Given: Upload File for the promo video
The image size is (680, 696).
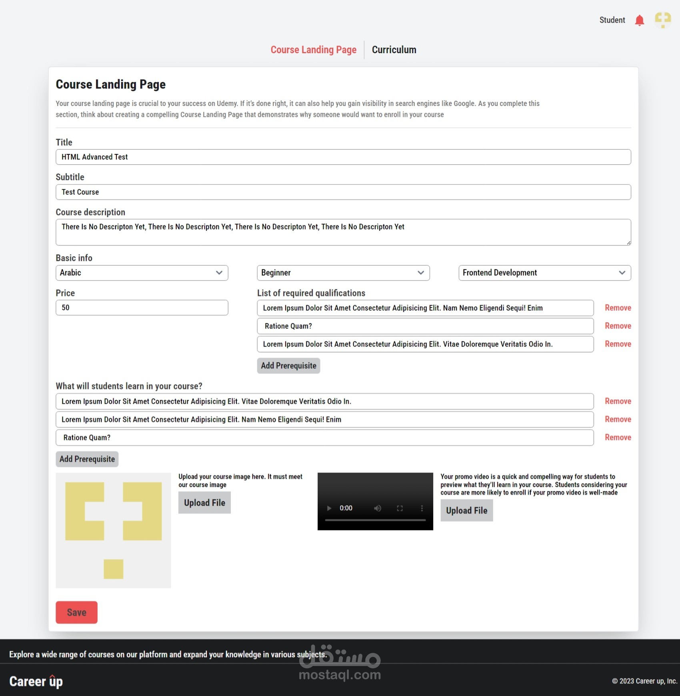Looking at the screenshot, I should 467,511.
